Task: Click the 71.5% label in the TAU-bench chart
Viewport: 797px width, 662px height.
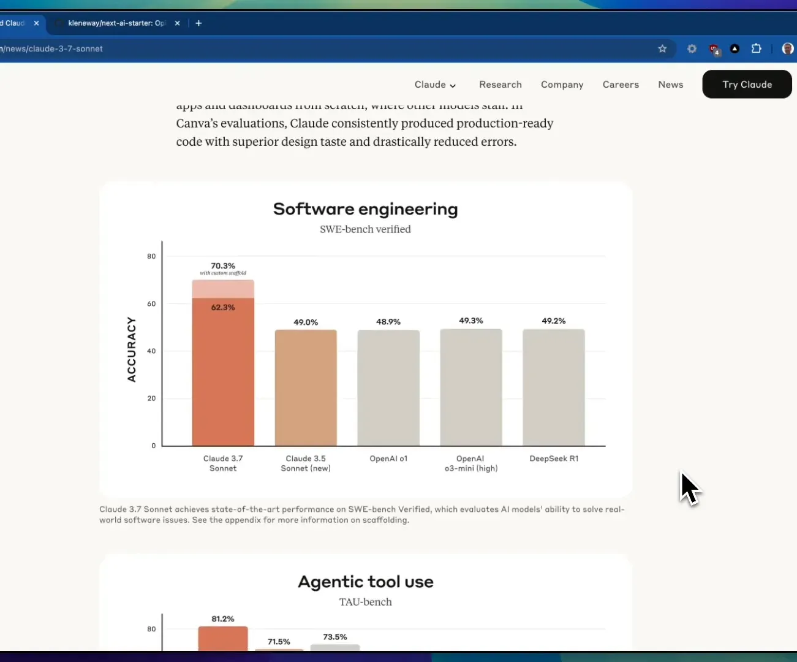Action: (x=279, y=642)
